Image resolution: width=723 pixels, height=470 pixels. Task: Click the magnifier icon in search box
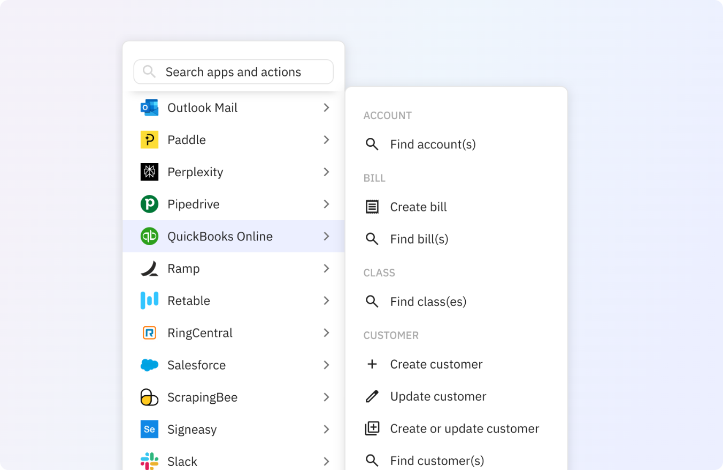[149, 72]
